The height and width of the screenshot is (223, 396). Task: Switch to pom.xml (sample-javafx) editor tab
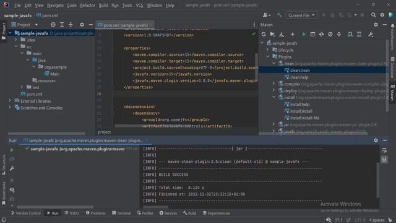coord(126,25)
